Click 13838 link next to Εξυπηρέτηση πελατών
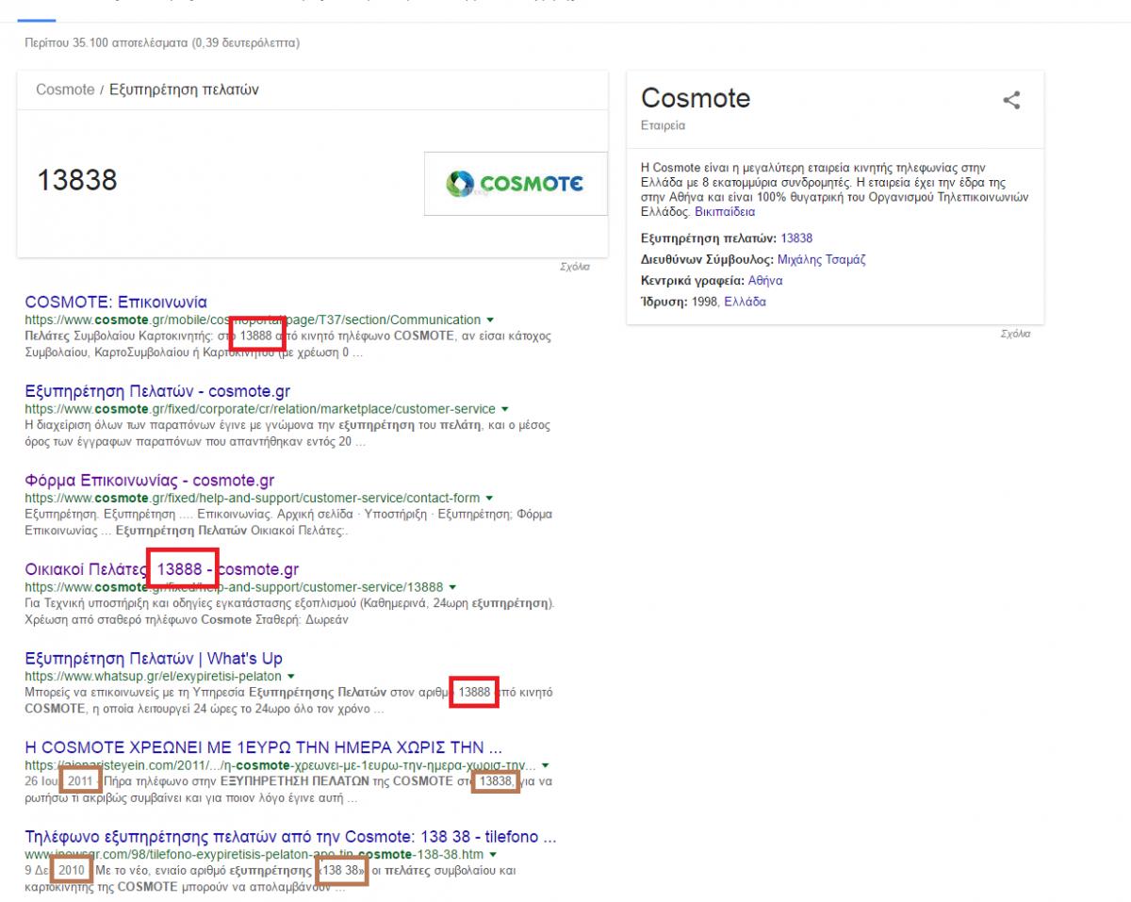The height and width of the screenshot is (902, 1131). 796,238
